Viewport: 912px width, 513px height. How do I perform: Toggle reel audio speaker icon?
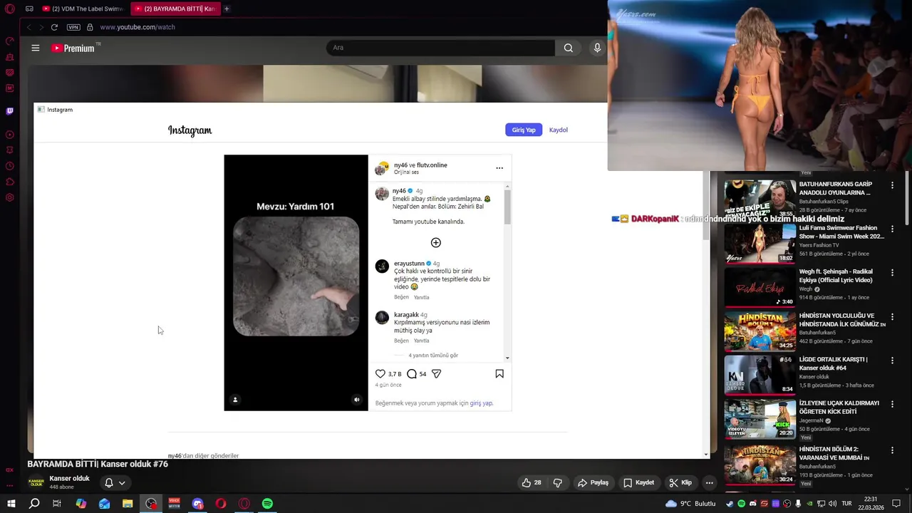(357, 400)
